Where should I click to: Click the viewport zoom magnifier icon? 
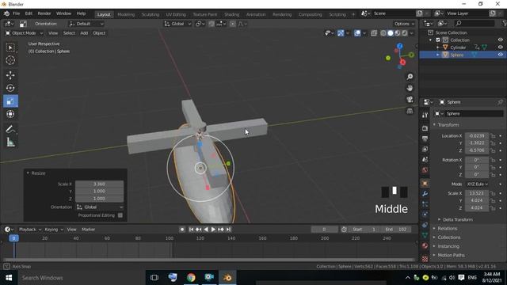coord(410,77)
